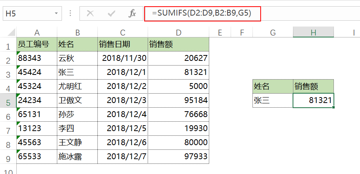Click inside the Name Box showing H5
The height and width of the screenshot is (174, 360).
click(28, 14)
